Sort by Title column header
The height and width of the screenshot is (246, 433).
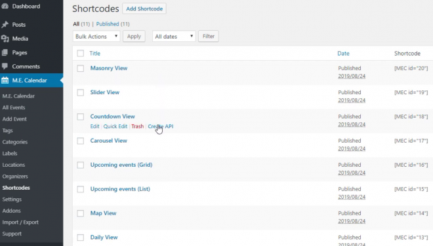pos(94,54)
